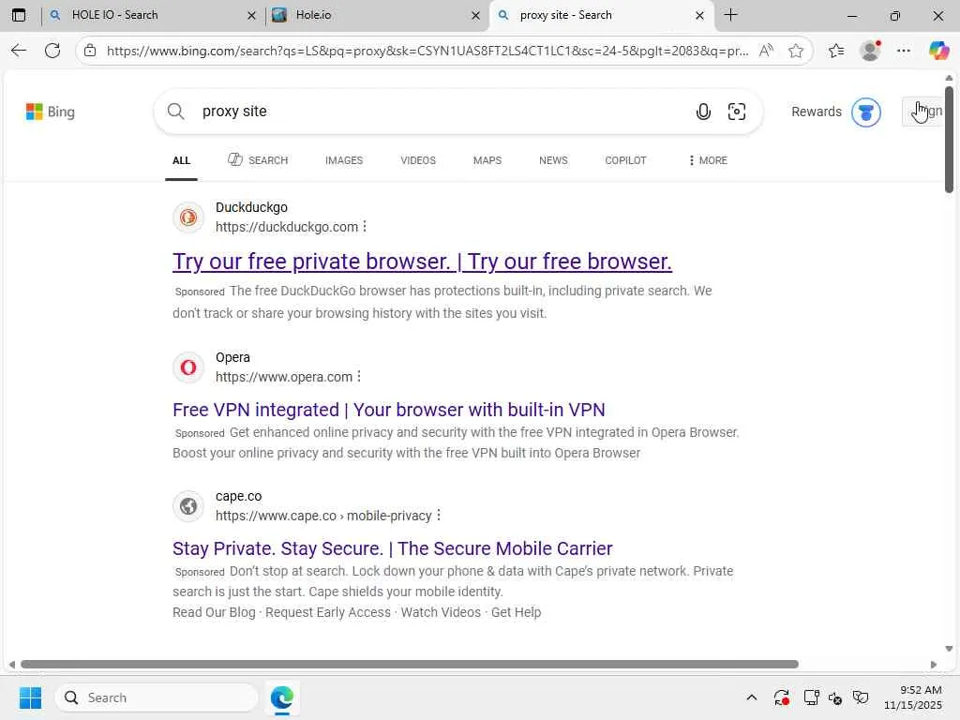
Task: Click the muted volume tray icon
Action: [x=835, y=697]
